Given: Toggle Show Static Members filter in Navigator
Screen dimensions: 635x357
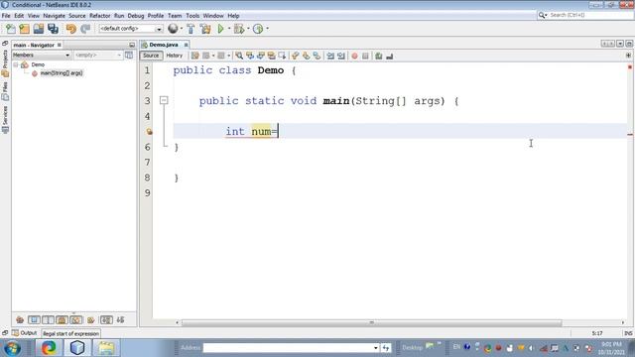Looking at the screenshot, I should [x=48, y=319].
